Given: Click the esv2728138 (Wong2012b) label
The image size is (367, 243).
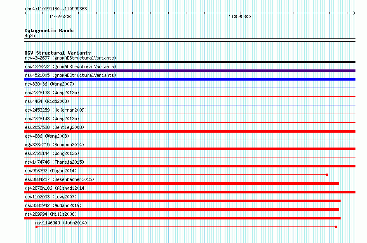Looking at the screenshot, I should point(52,93).
